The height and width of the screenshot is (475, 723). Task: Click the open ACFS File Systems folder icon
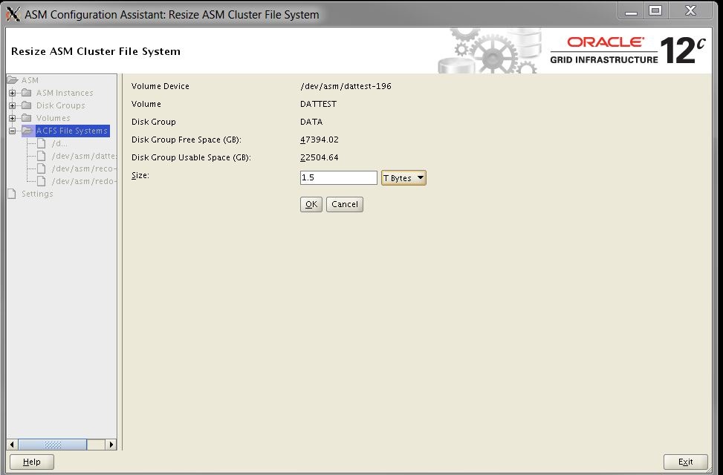point(27,131)
